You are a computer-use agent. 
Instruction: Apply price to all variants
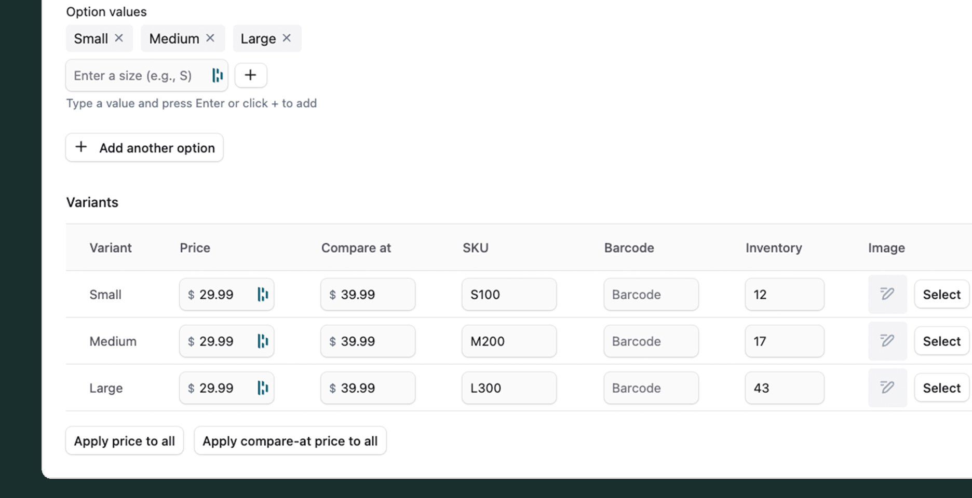point(125,441)
